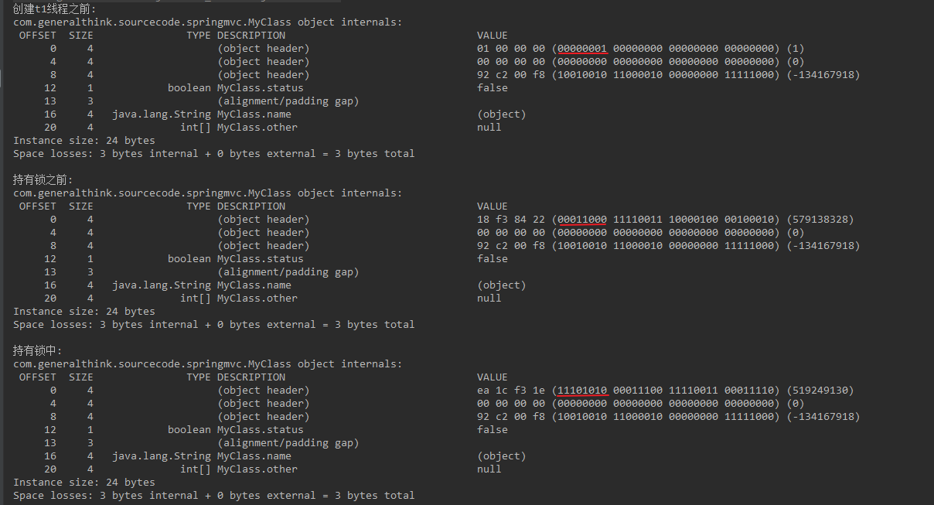934x505 pixels.
Task: Click the underlined 00000001 binary value
Action: pos(582,49)
